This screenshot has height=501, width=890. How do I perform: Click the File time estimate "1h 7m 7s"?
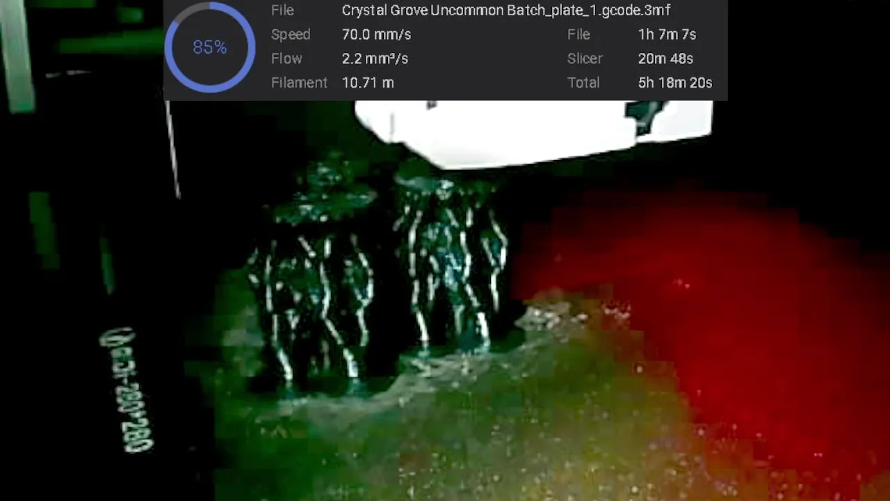pos(667,35)
